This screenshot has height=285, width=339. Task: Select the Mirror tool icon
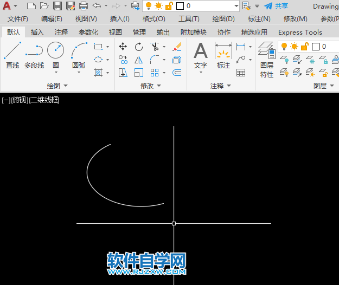coord(139,60)
